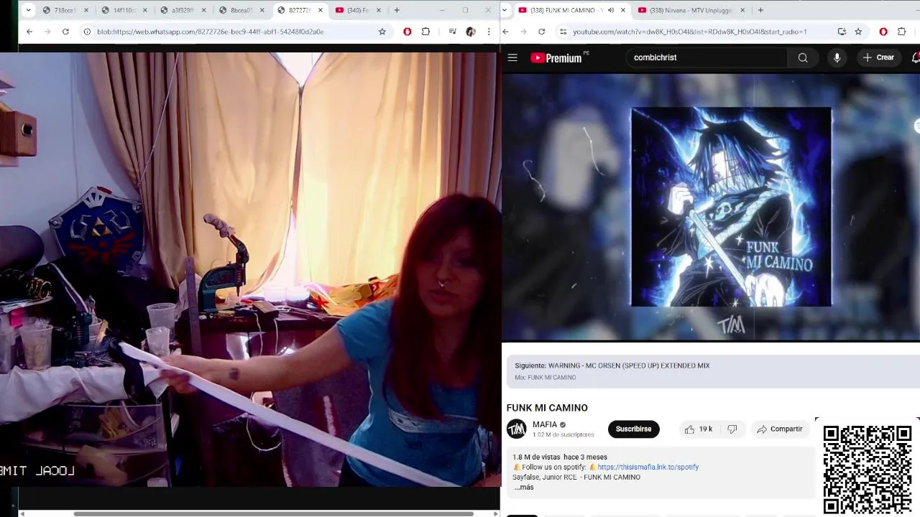920x517 pixels.
Task: Bookmark the YouTube video page
Action: coord(858,32)
